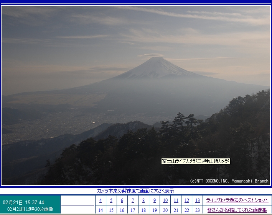272x215 pixels.
Task: Open the hour 16 link
Action: click(x=122, y=210)
